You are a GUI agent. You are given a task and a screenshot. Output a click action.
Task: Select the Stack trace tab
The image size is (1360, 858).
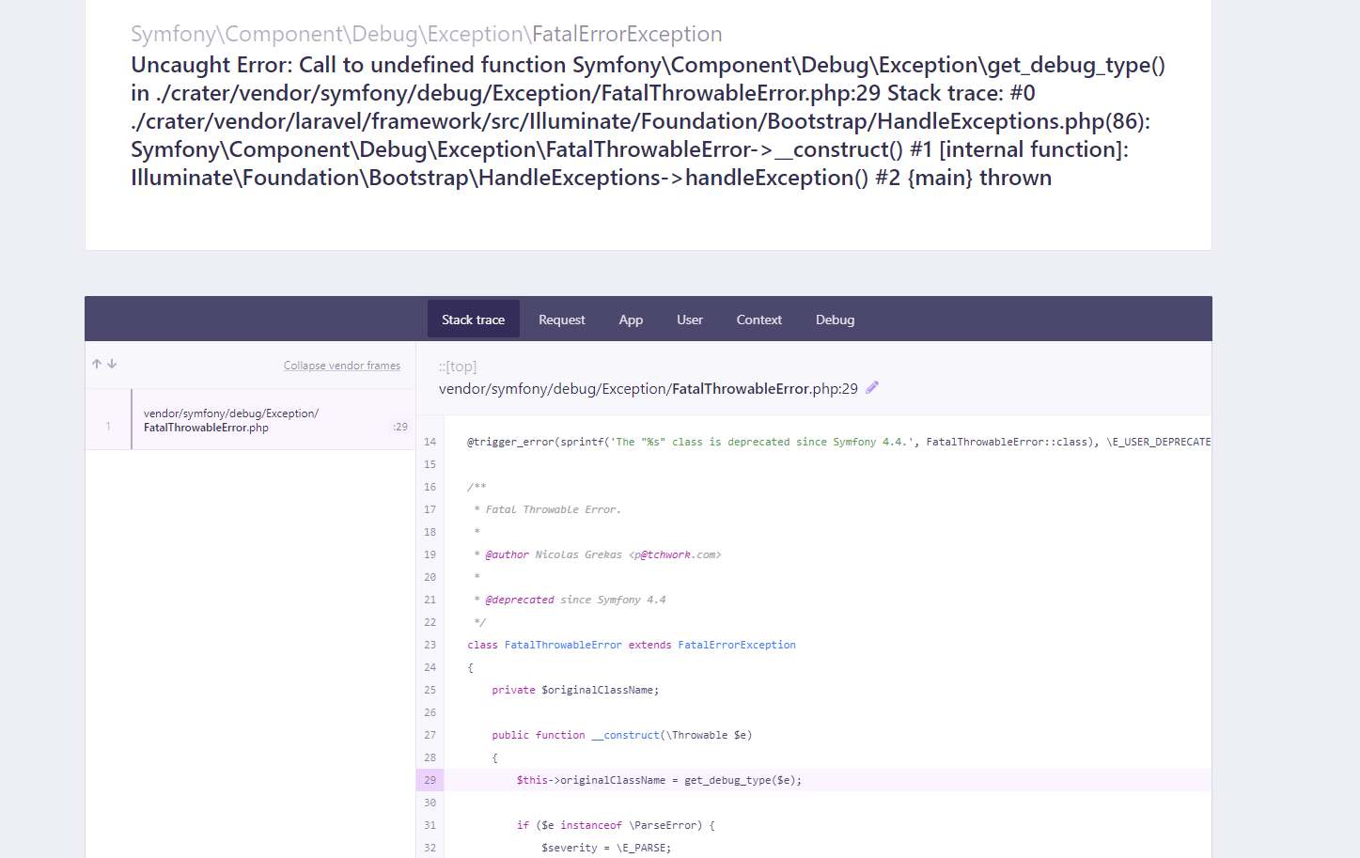tap(473, 319)
